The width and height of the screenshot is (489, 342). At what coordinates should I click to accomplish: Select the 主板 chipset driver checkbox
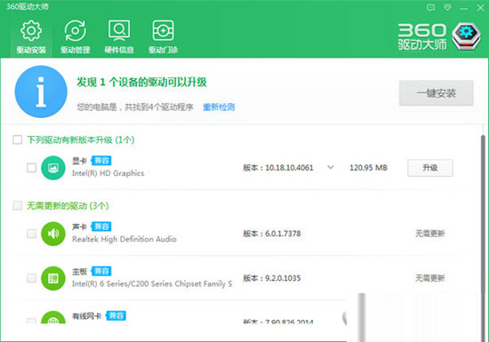[31, 278]
